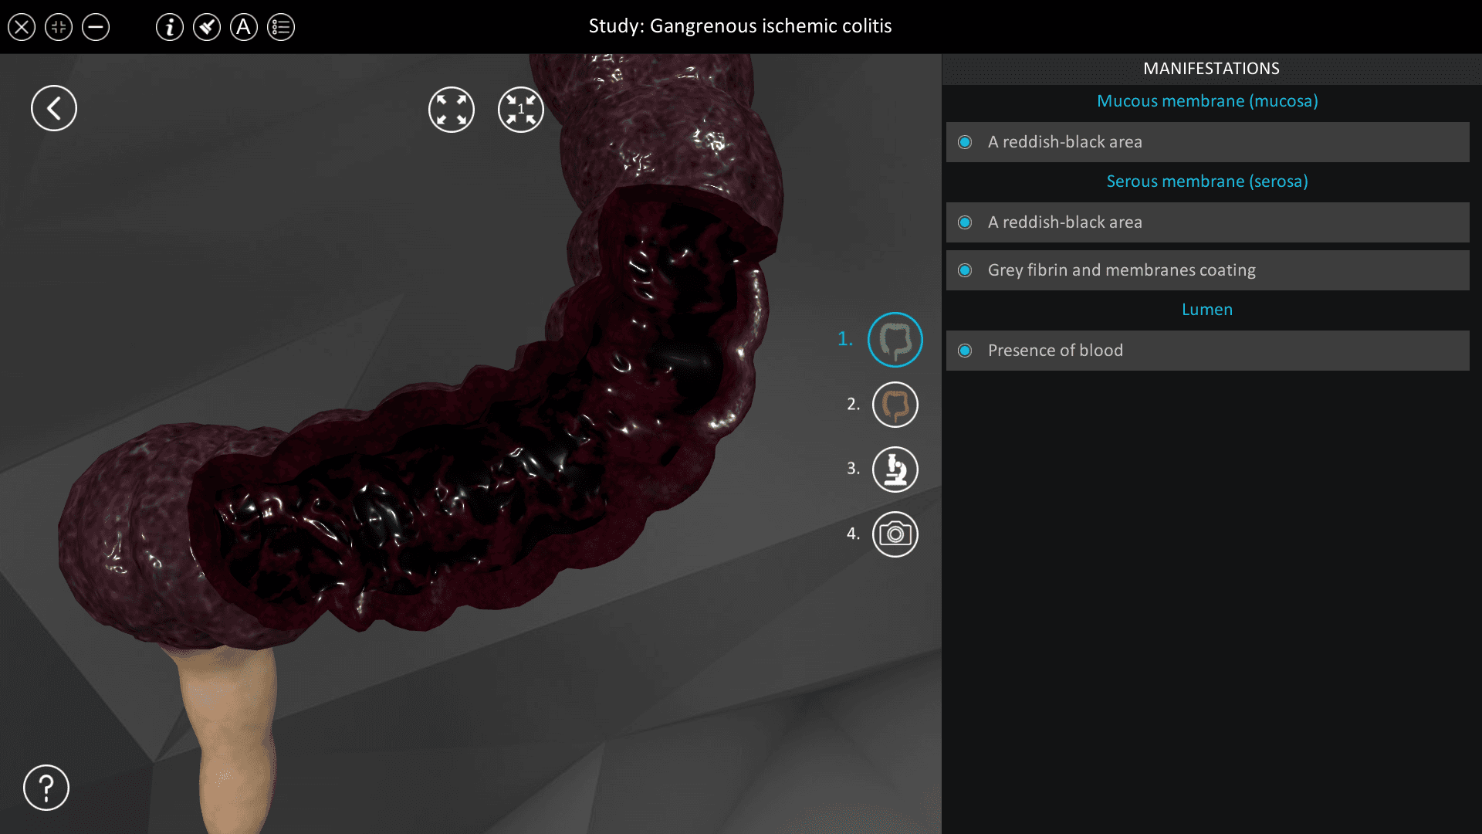1482x834 pixels.
Task: Close the study with the X icon
Action: 22,28
